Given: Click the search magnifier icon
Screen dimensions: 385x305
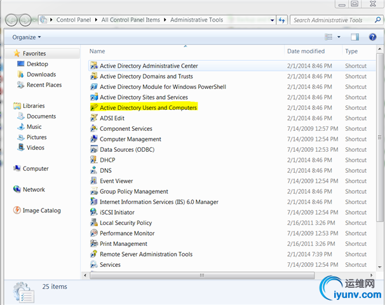Looking at the screenshot, I should tap(377, 20).
